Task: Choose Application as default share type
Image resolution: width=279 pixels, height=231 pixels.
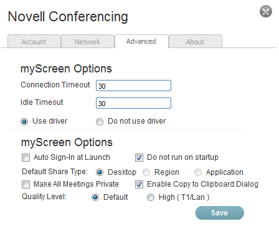Action: (x=198, y=172)
